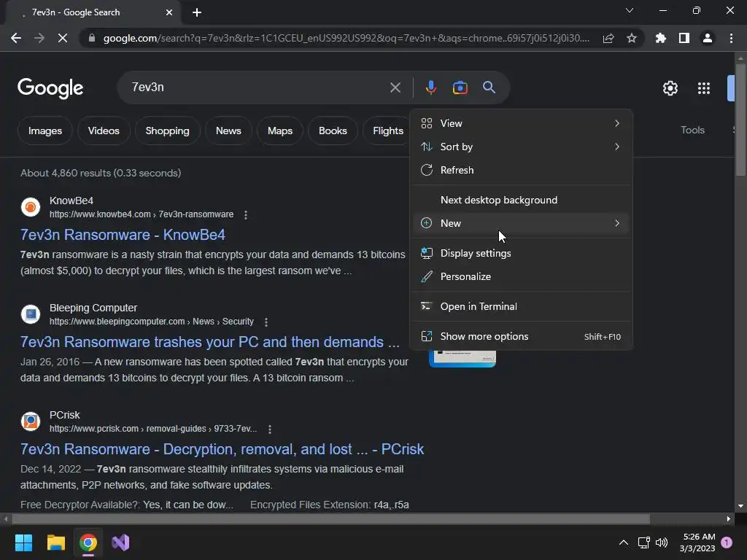This screenshot has height=560, width=747.
Task: Open the Chrome three-dot menu
Action: click(731, 38)
